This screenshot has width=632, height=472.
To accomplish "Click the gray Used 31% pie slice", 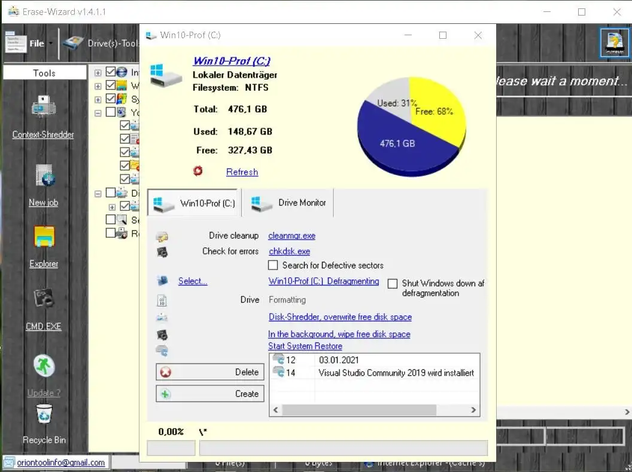I will (x=389, y=99).
